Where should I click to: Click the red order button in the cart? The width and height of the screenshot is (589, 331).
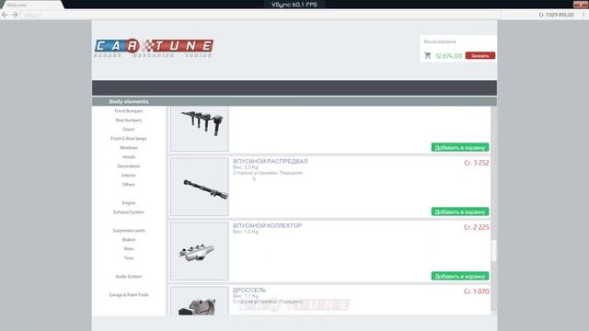tap(480, 55)
